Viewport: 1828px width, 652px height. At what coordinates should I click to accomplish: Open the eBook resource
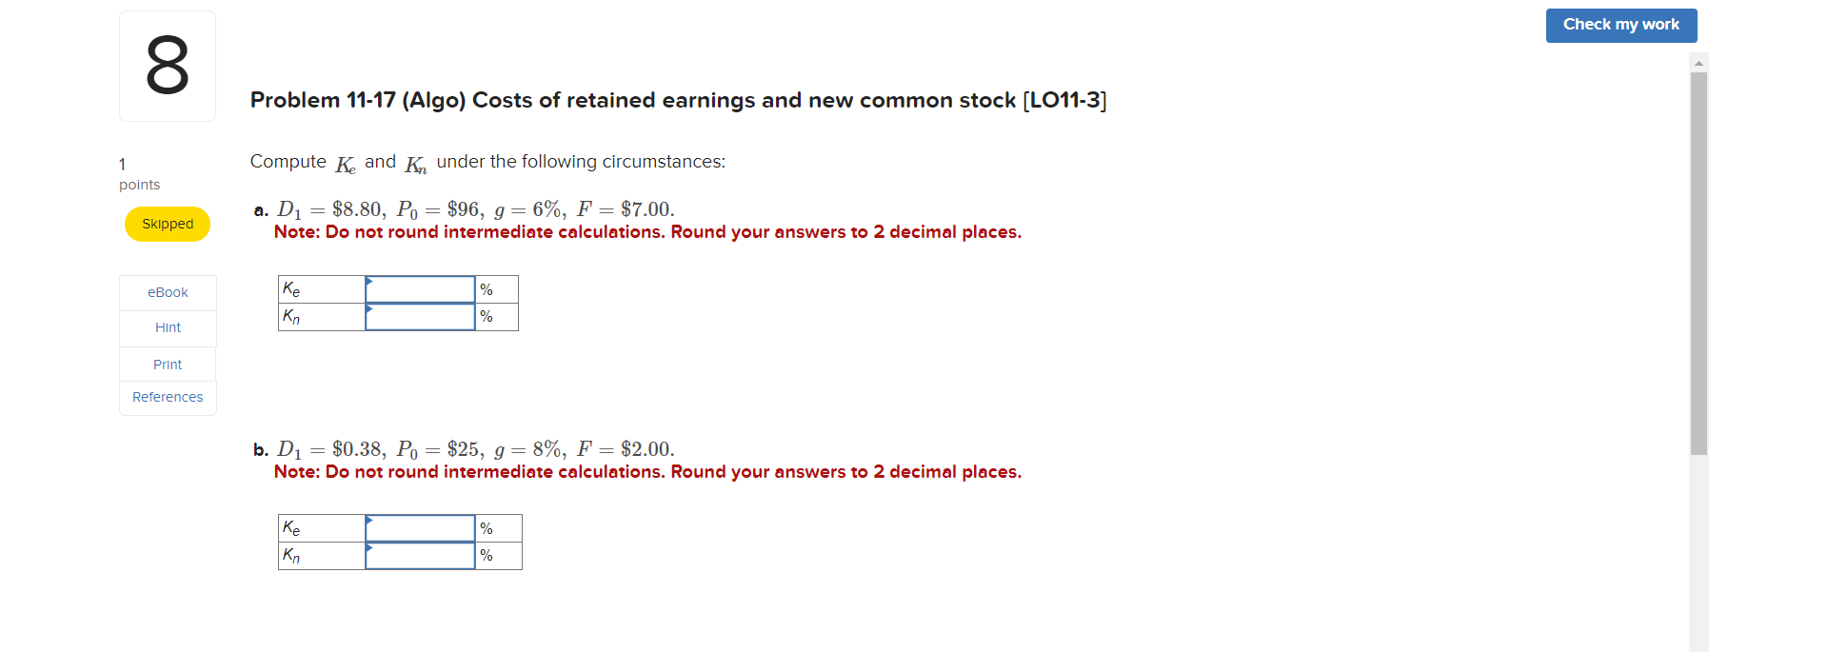point(167,292)
